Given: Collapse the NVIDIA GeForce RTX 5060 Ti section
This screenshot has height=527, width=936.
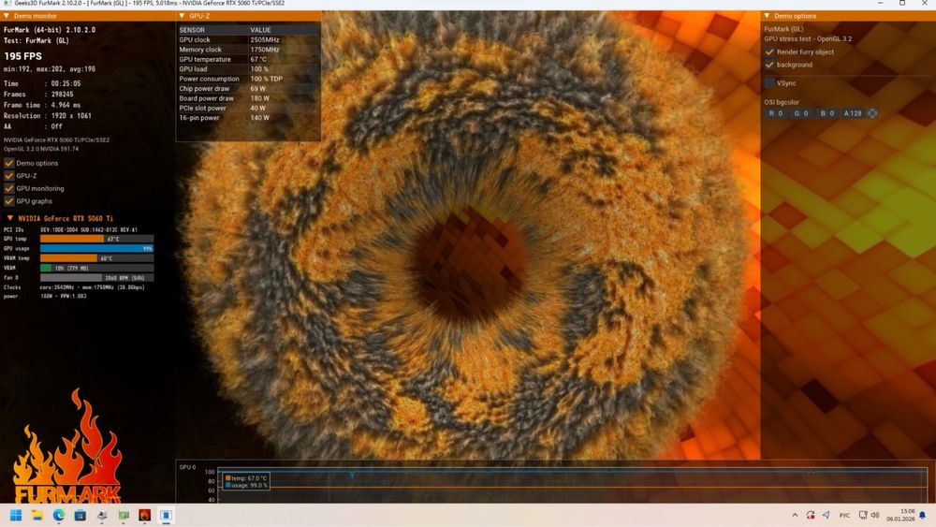Looking at the screenshot, I should pos(10,218).
